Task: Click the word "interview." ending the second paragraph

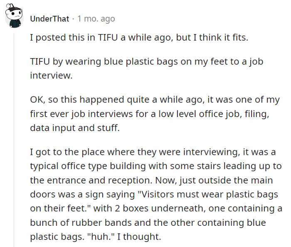Action: coord(49,76)
